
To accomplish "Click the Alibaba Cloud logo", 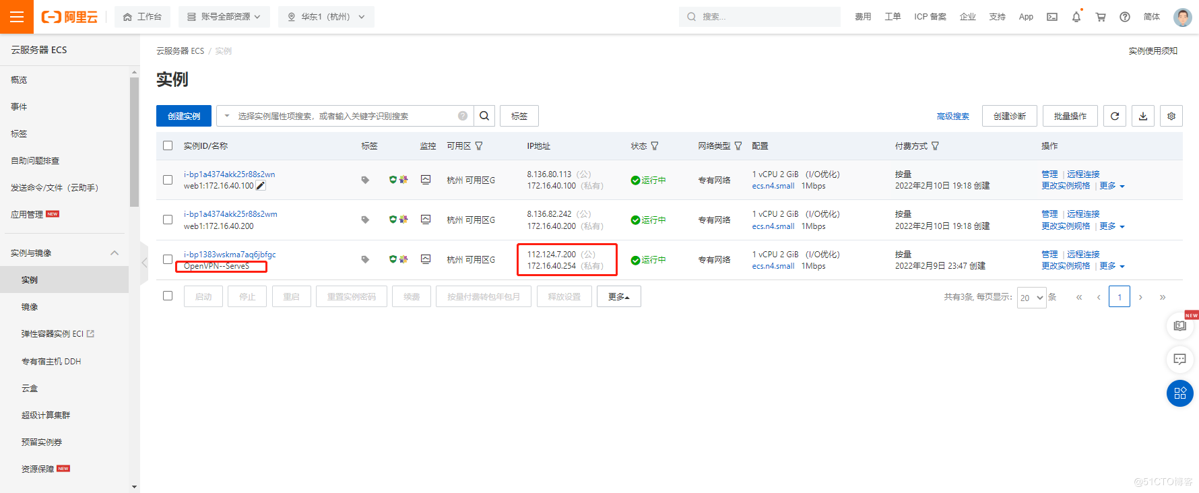I will (69, 17).
